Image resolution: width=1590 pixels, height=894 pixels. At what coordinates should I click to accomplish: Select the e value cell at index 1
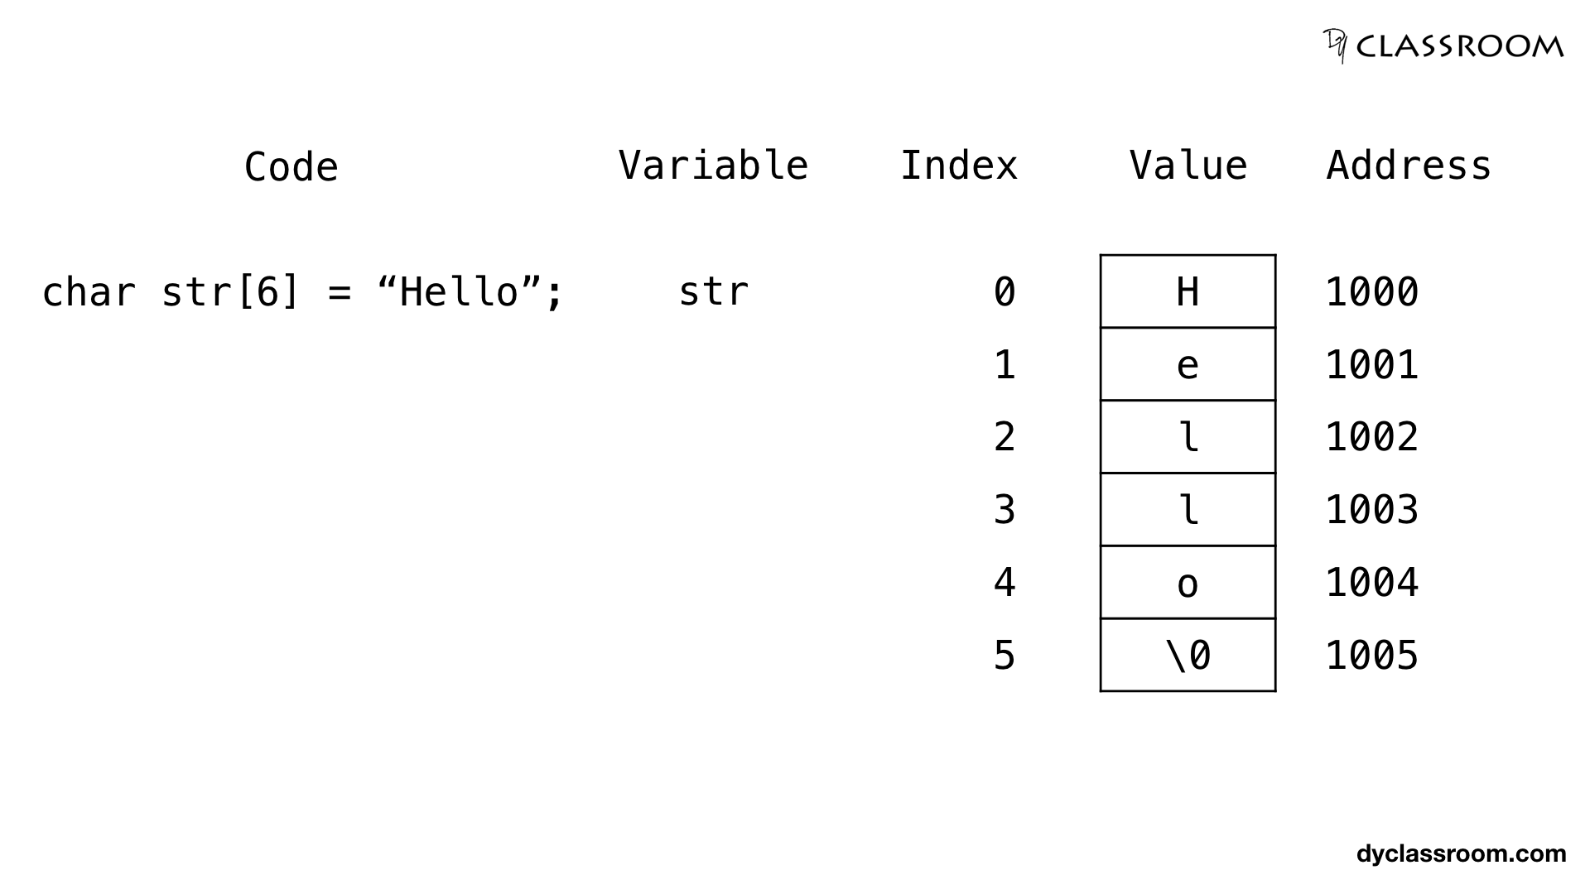coord(1187,363)
